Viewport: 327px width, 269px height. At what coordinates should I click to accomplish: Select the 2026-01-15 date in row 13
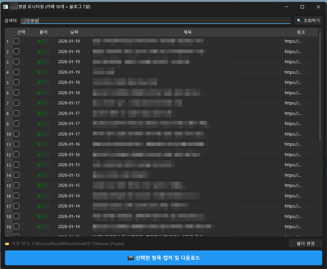coord(69,165)
